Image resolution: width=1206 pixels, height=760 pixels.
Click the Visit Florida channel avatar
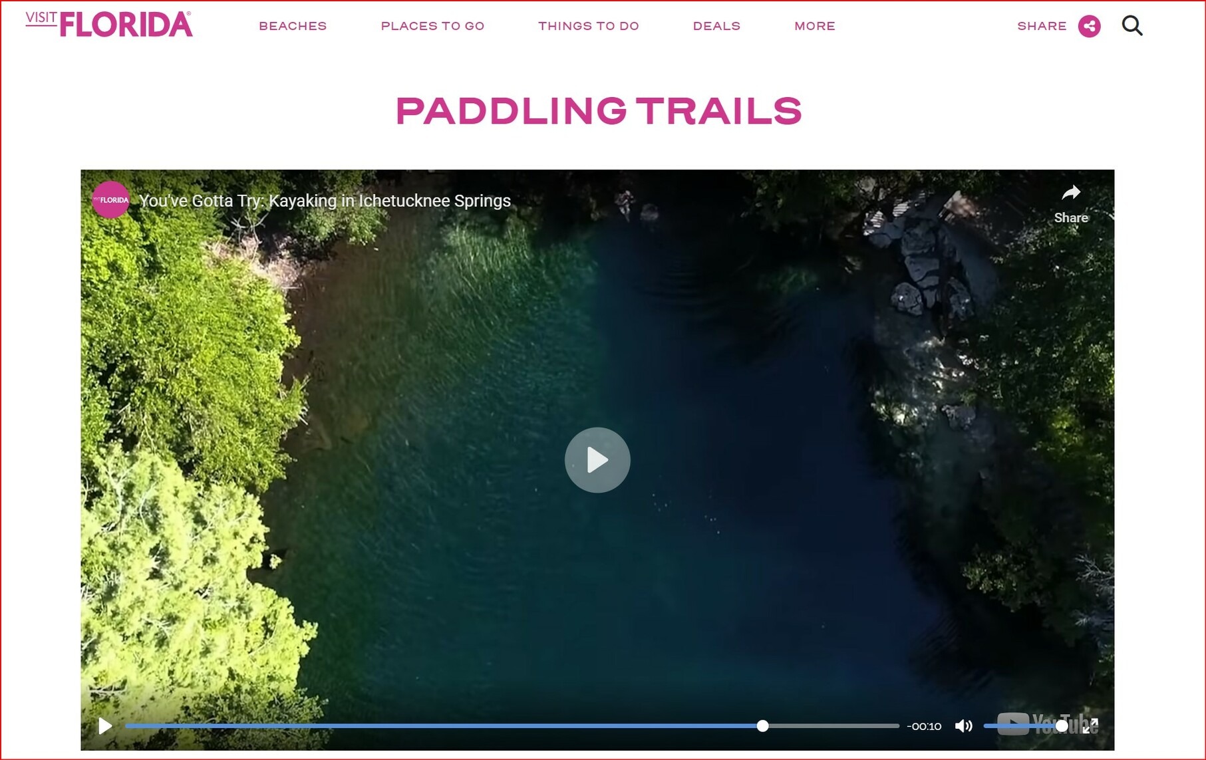click(110, 199)
